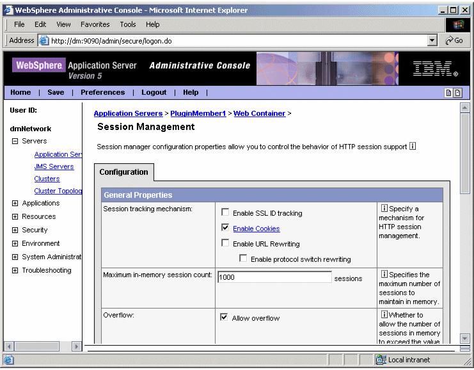Open the address bar dropdown arrow
The image size is (474, 370).
432,40
